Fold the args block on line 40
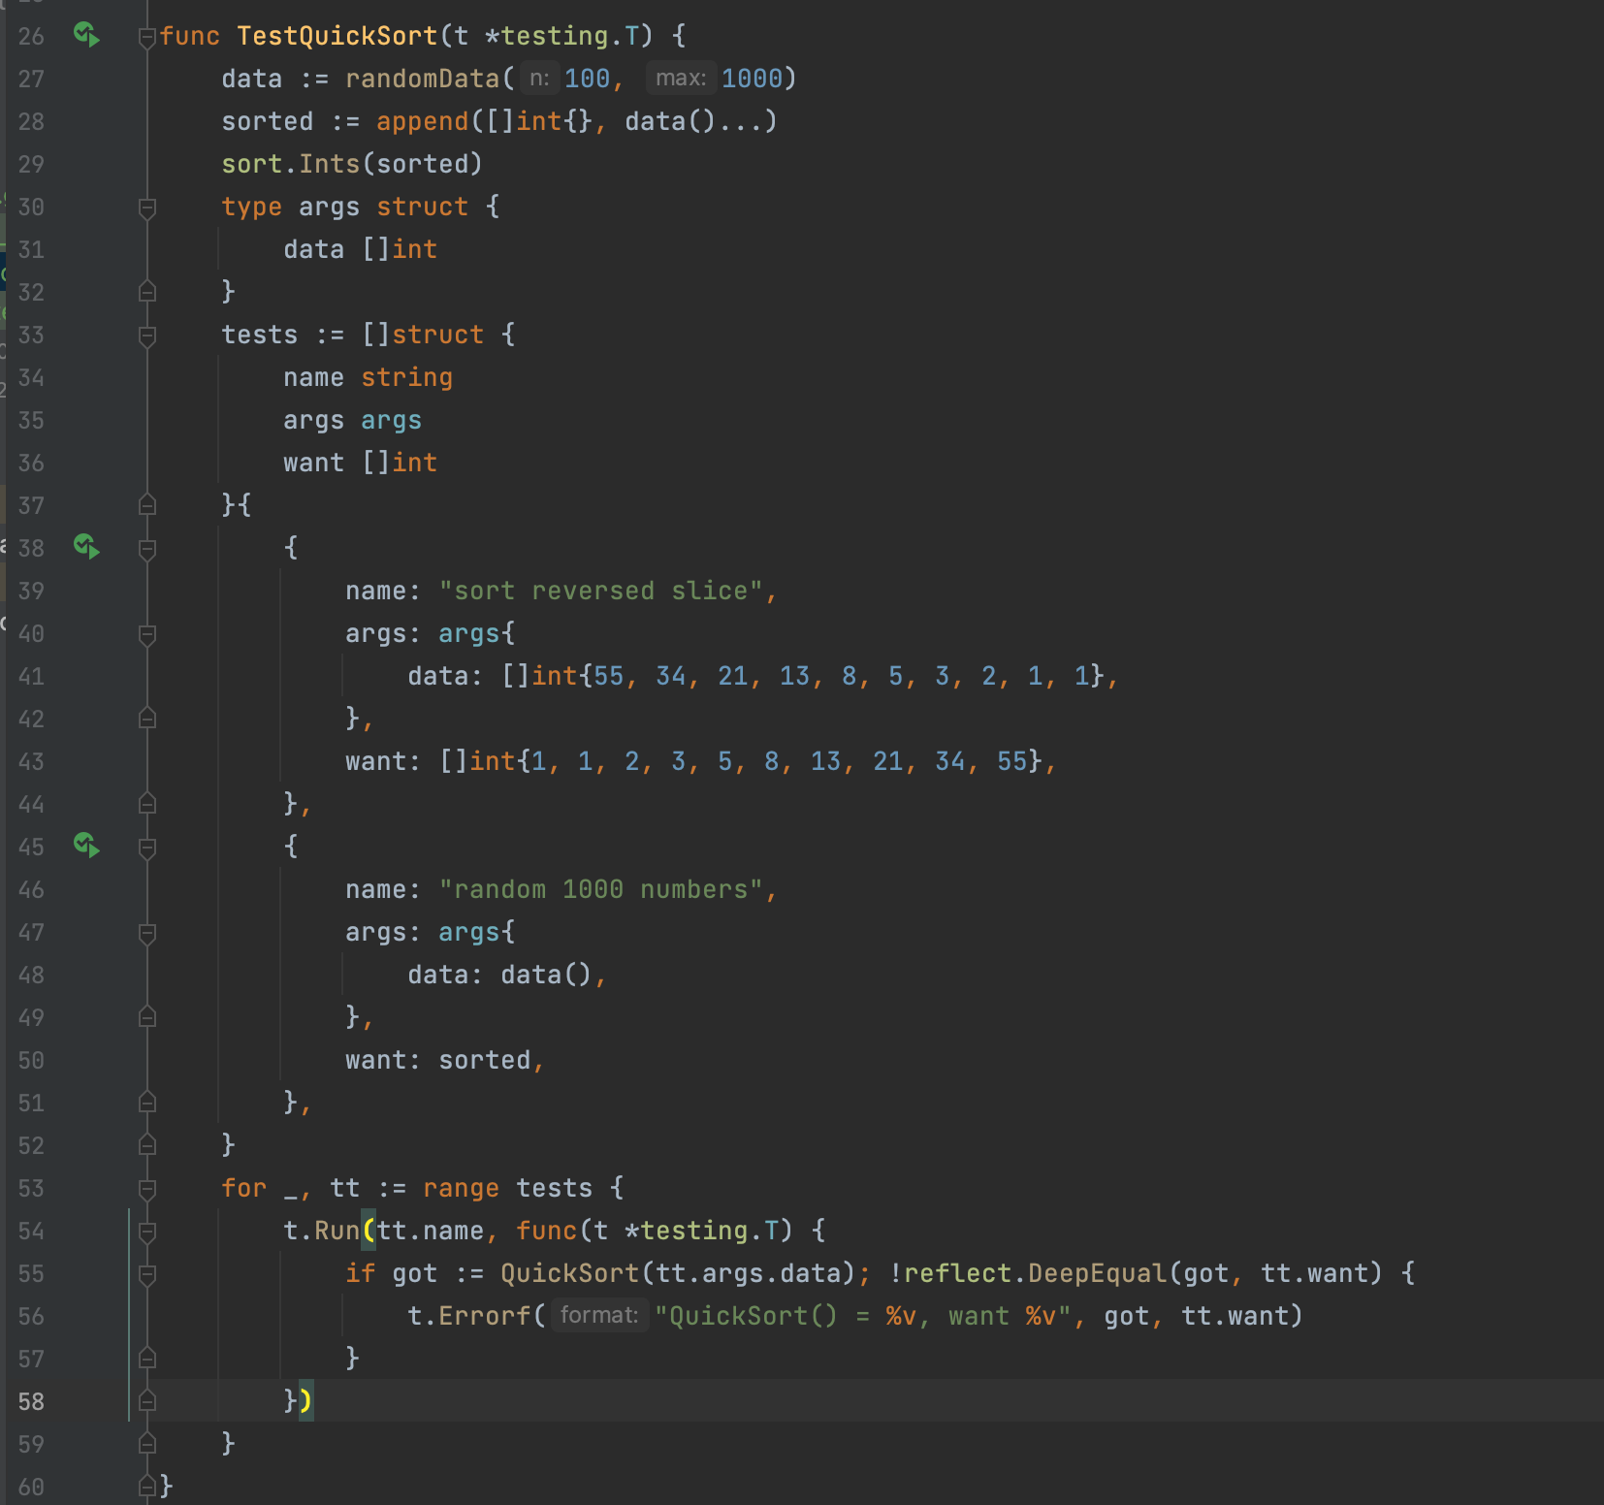This screenshot has height=1505, width=1604. (147, 634)
